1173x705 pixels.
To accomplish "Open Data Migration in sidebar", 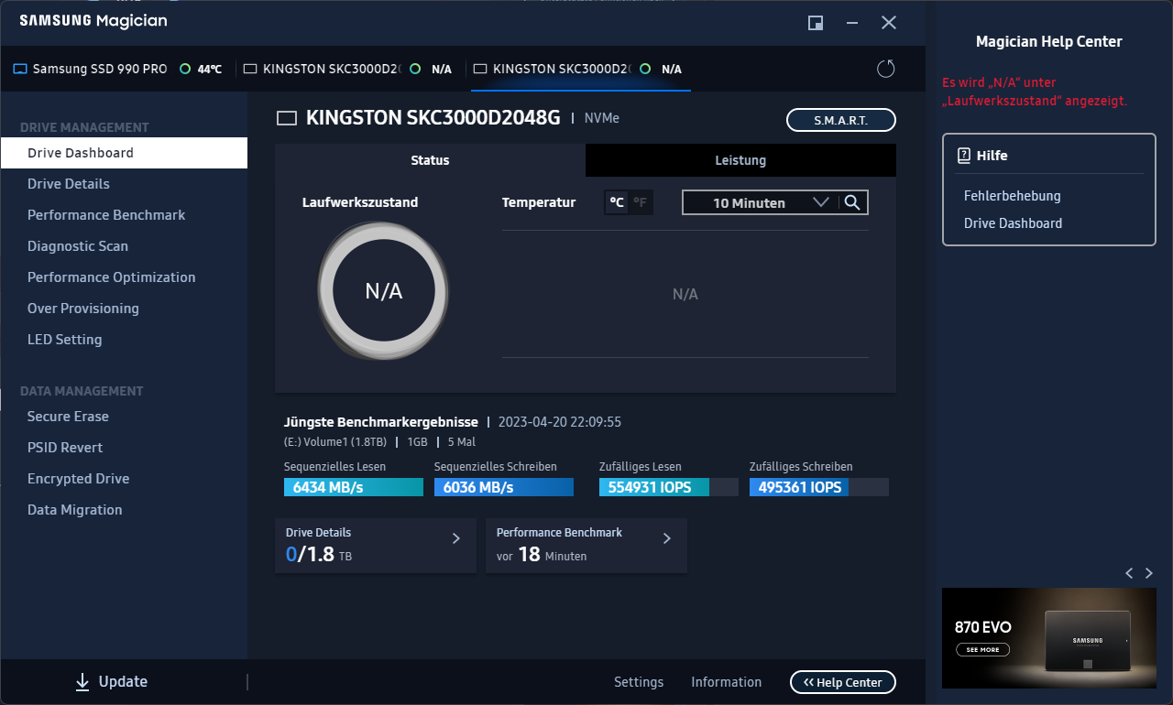I will point(124,510).
